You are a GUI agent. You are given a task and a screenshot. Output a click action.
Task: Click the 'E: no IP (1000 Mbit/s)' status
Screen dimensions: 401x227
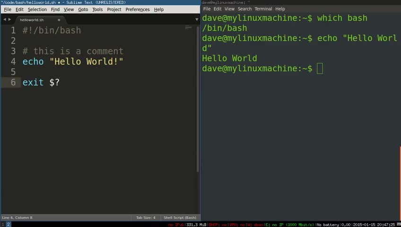coord(289,225)
